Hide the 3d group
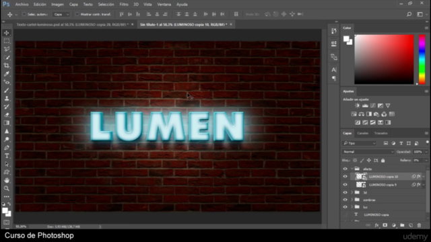 [x=345, y=193]
